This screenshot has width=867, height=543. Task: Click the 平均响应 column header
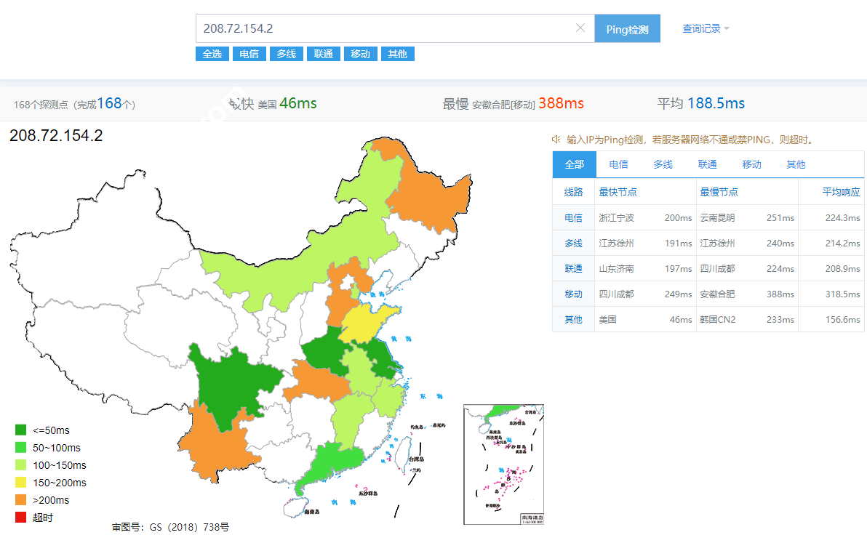point(841,192)
